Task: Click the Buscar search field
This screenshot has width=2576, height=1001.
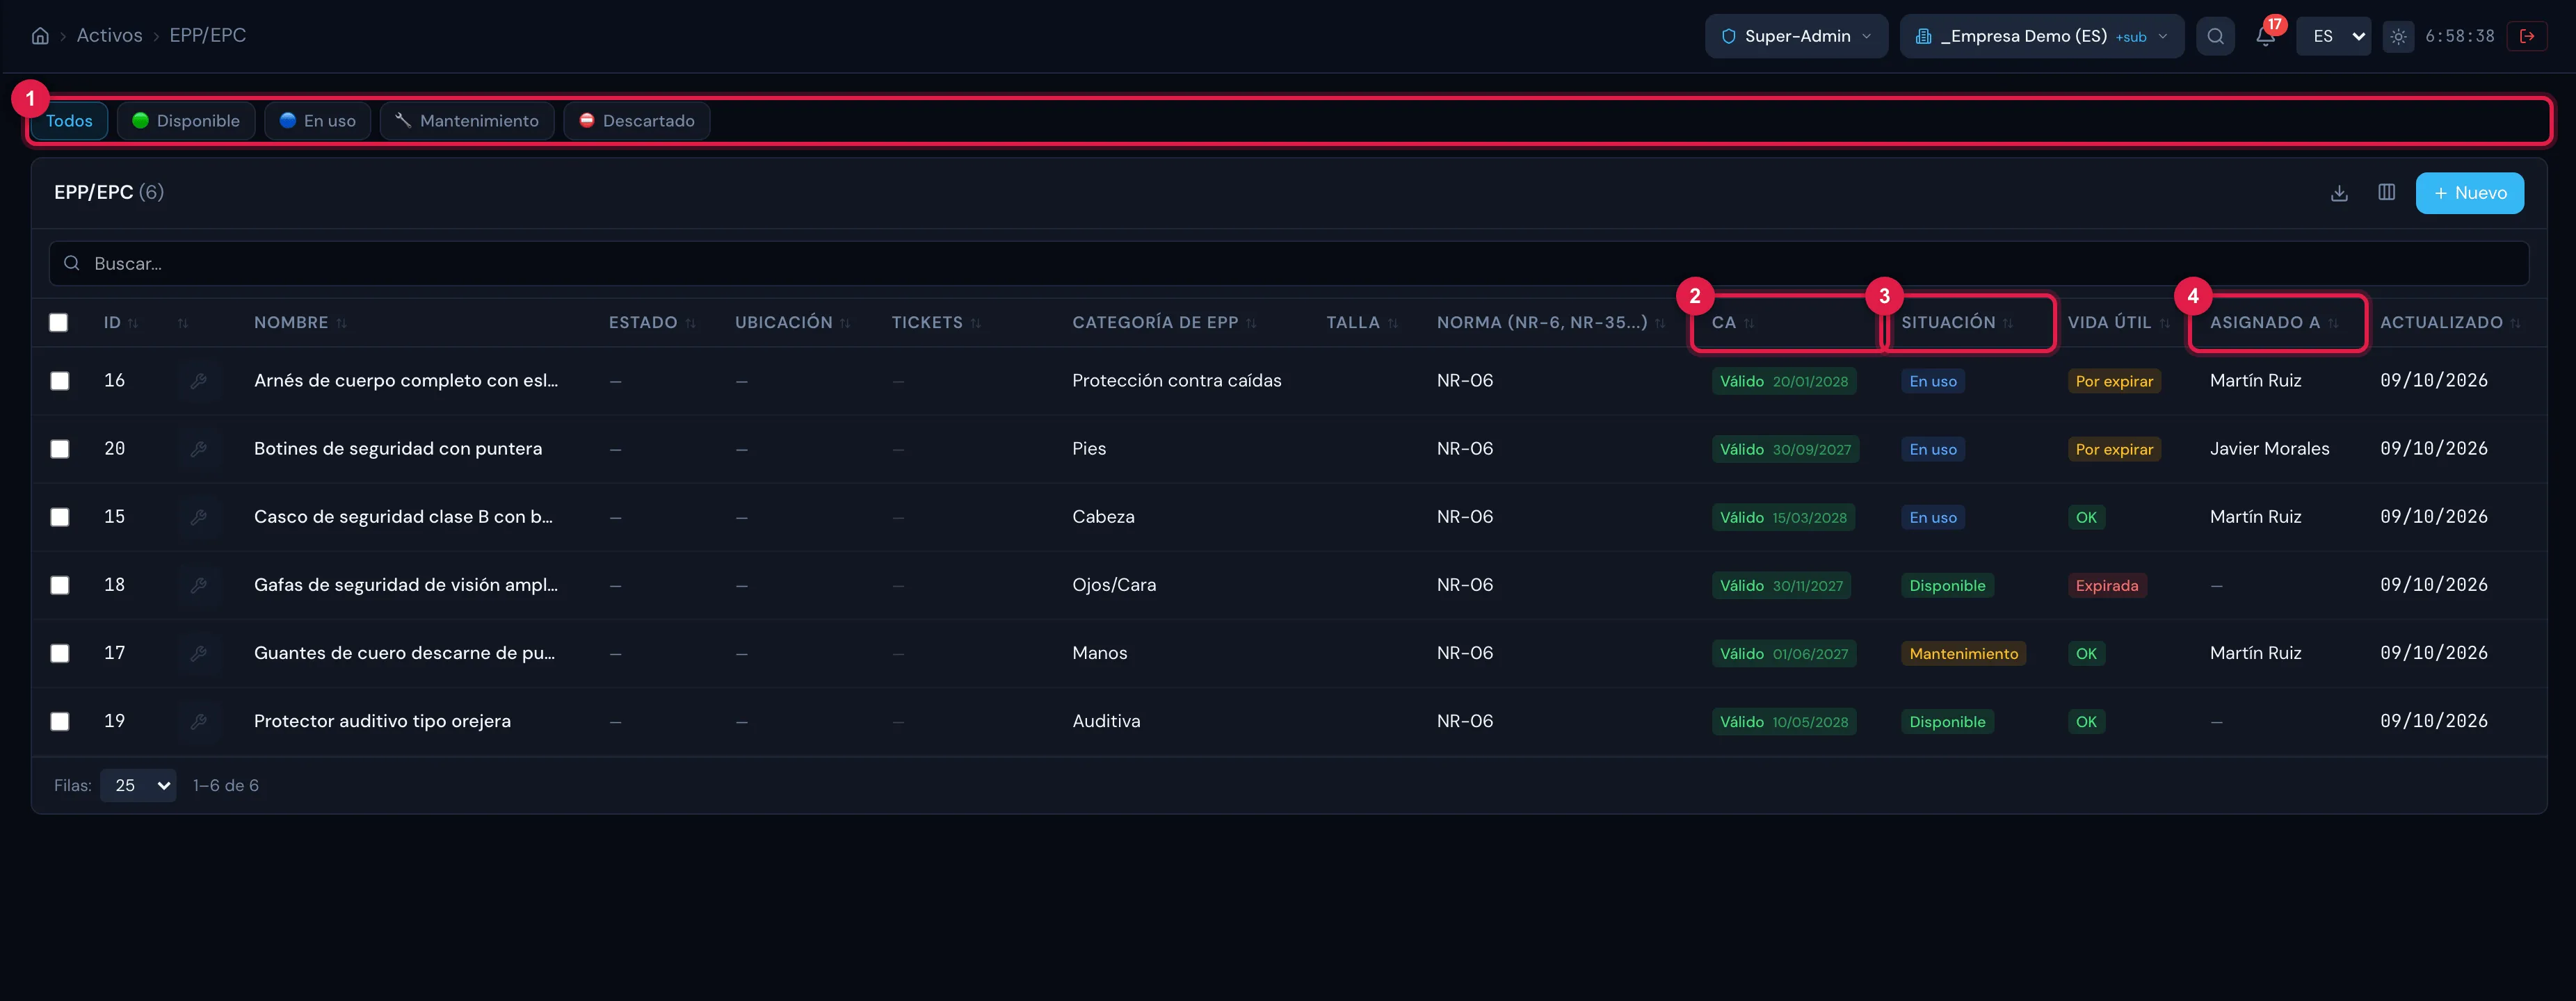Action: (1288, 264)
